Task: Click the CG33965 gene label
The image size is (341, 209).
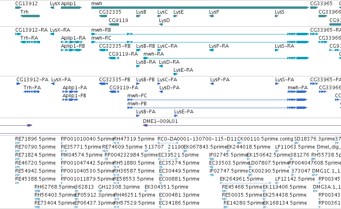Action: pos(321,4)
